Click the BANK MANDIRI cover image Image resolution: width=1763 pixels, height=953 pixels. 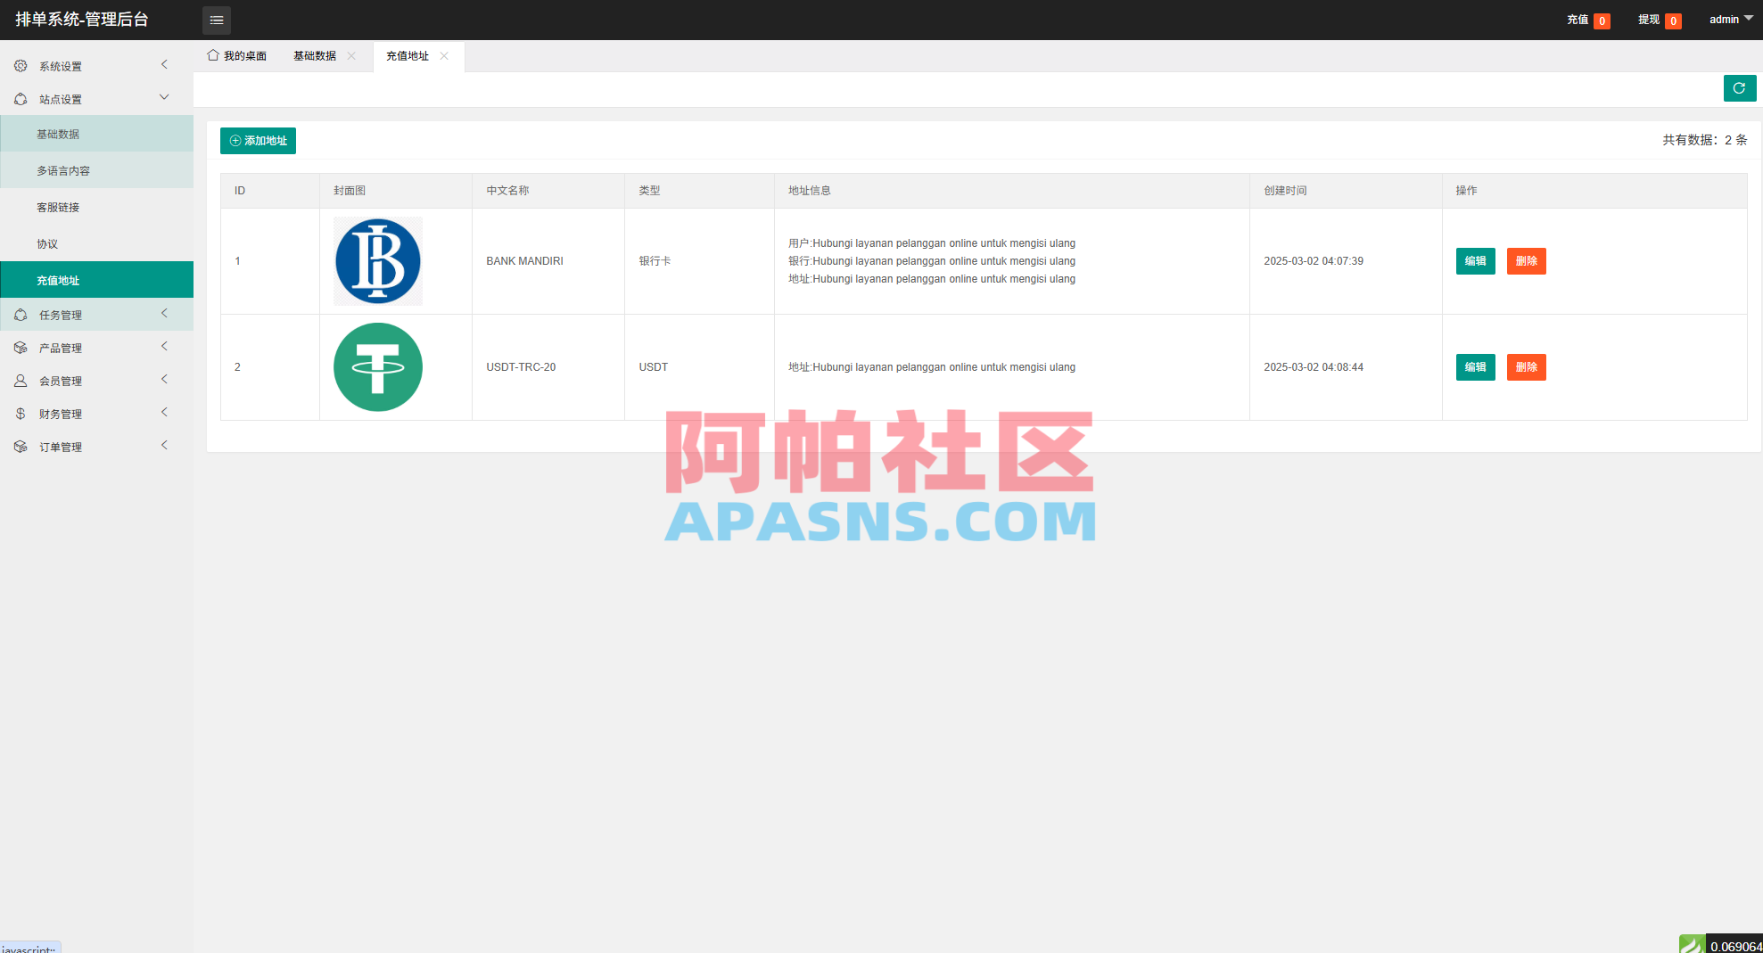(377, 260)
